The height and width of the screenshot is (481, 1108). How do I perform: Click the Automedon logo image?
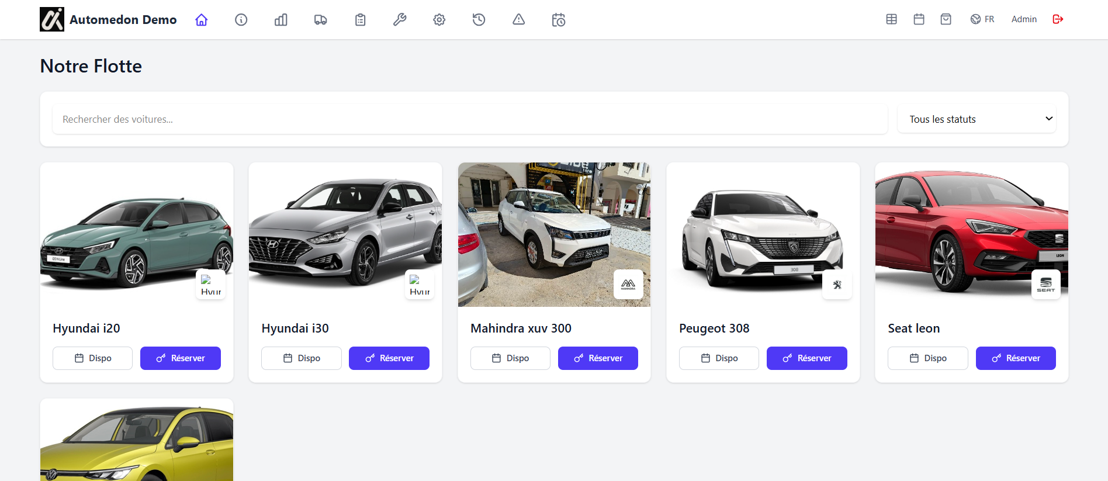(52, 19)
